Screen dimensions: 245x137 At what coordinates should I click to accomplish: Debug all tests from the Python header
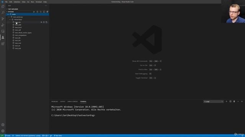pyautogui.click(x=38, y=12)
